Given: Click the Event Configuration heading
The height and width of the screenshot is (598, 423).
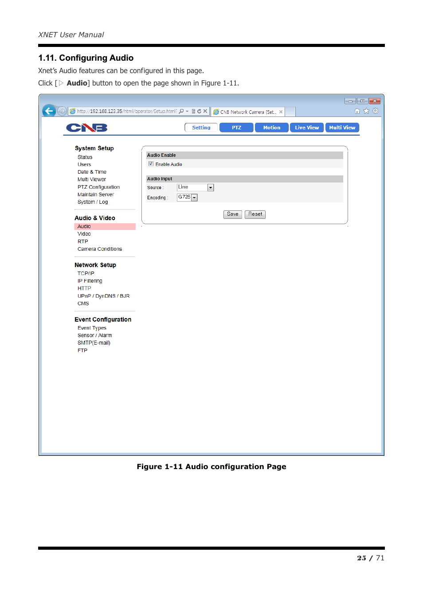Looking at the screenshot, I should point(103,319).
